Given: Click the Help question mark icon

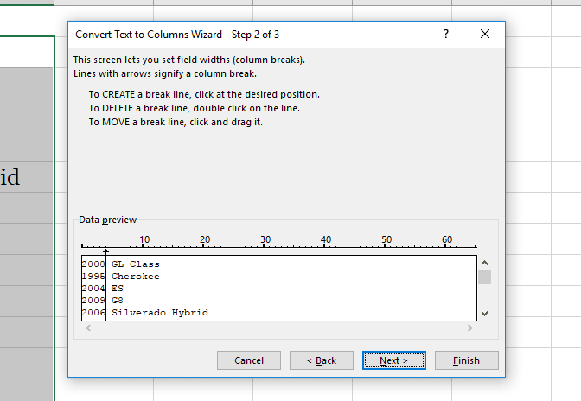Looking at the screenshot, I should 446,34.
